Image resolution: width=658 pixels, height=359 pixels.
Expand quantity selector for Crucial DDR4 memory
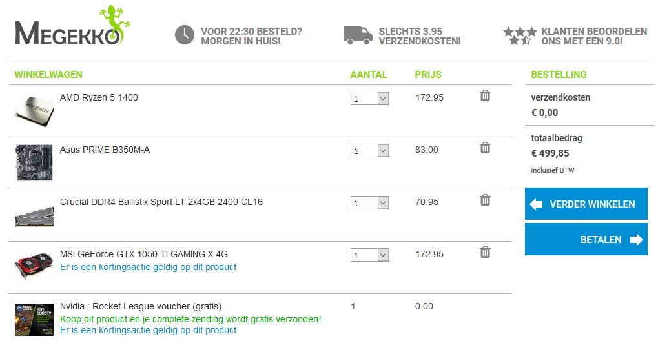(370, 203)
